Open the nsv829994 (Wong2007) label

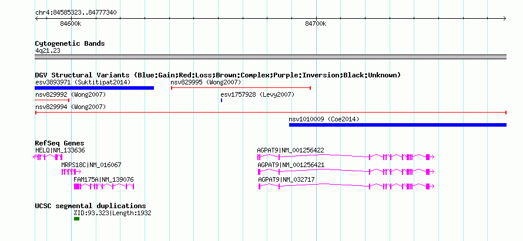[71, 107]
